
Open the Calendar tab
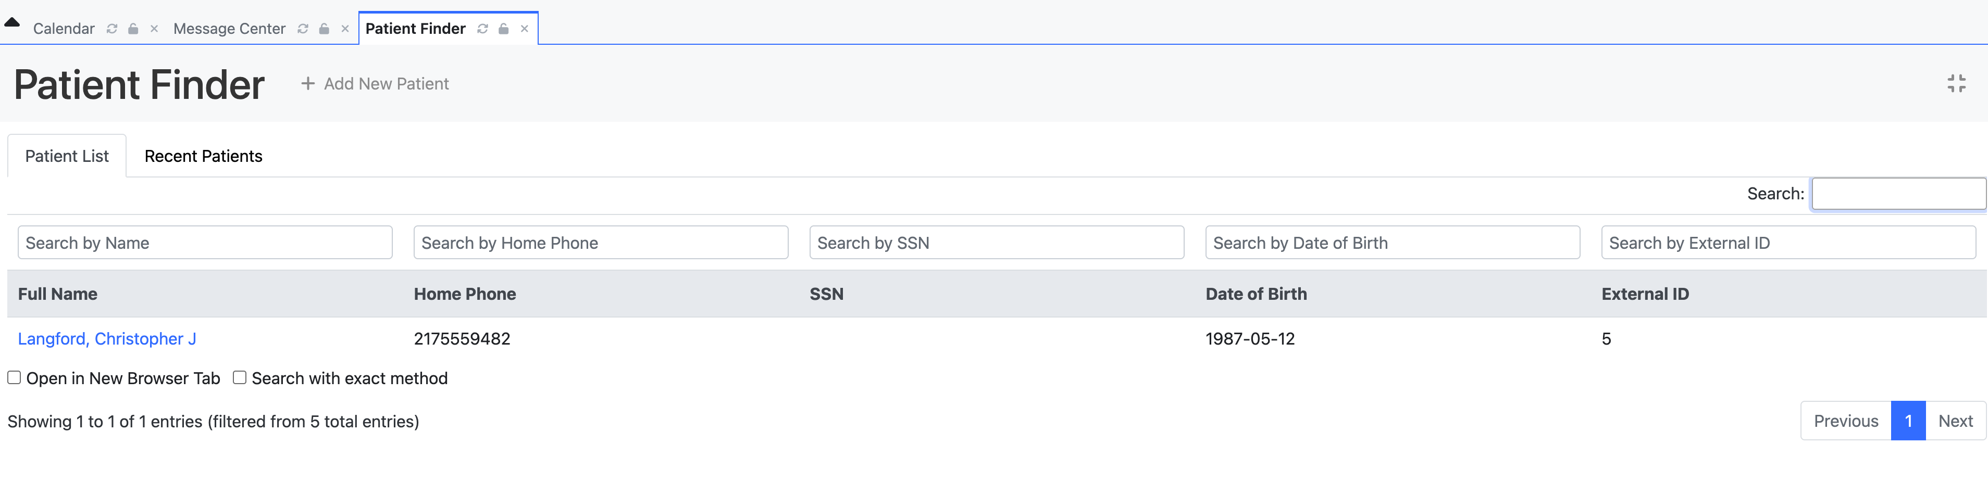click(x=64, y=29)
